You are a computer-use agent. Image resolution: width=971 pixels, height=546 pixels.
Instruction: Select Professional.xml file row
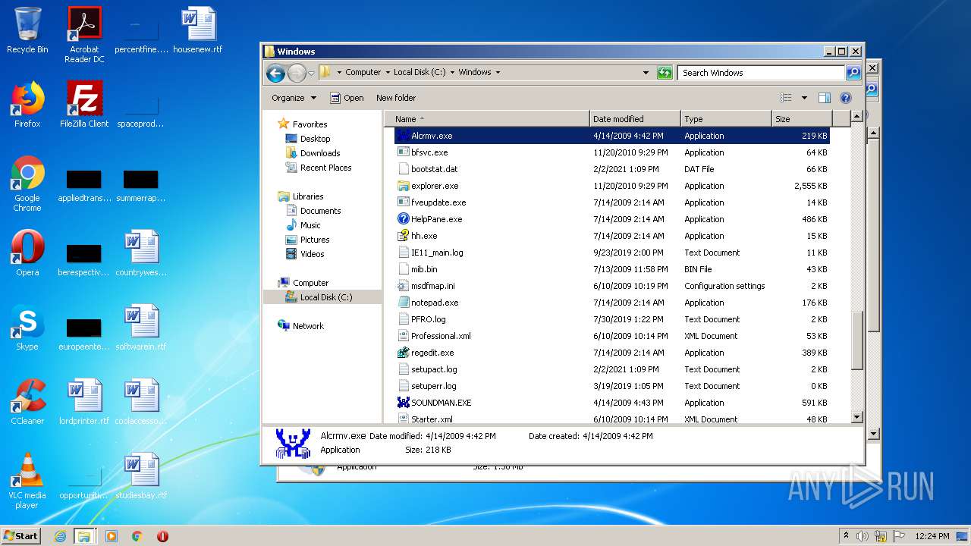click(612, 336)
